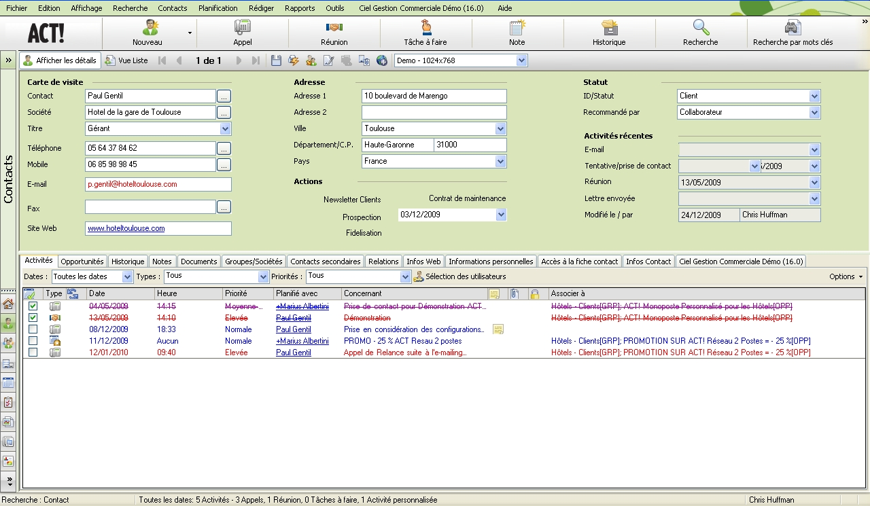Expand the Titre dropdown showing Gérant

coord(225,128)
